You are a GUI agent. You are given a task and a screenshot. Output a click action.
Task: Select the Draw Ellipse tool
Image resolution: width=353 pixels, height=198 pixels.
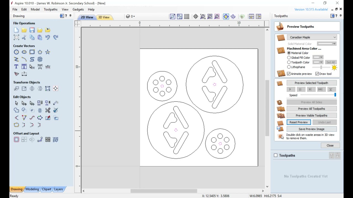(24, 52)
